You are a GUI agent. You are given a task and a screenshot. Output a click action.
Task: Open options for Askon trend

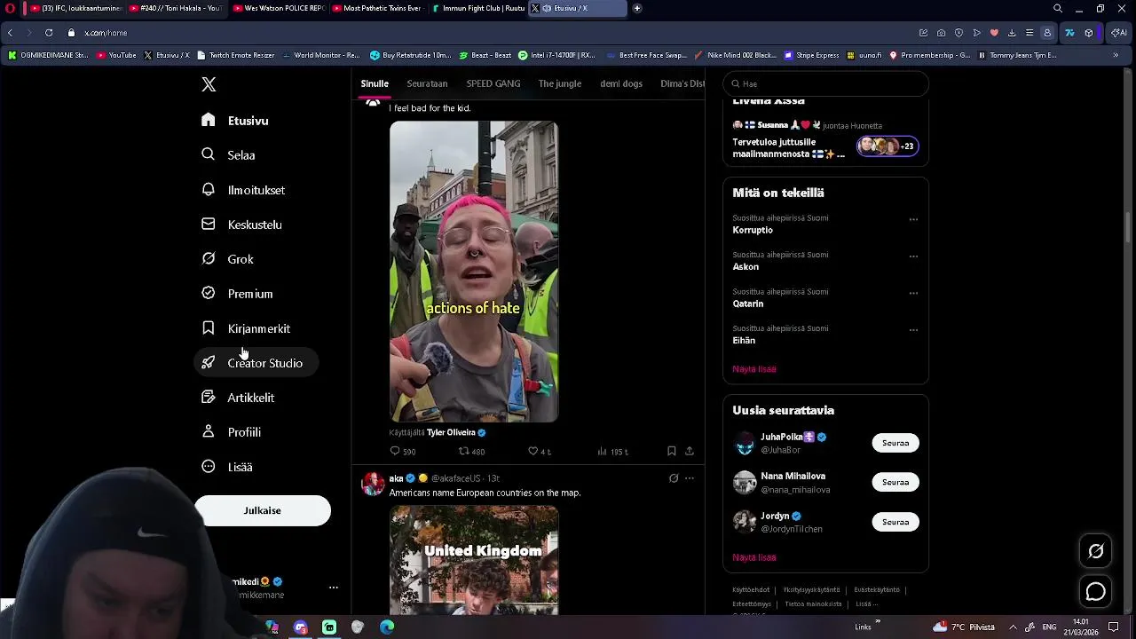tap(913, 256)
